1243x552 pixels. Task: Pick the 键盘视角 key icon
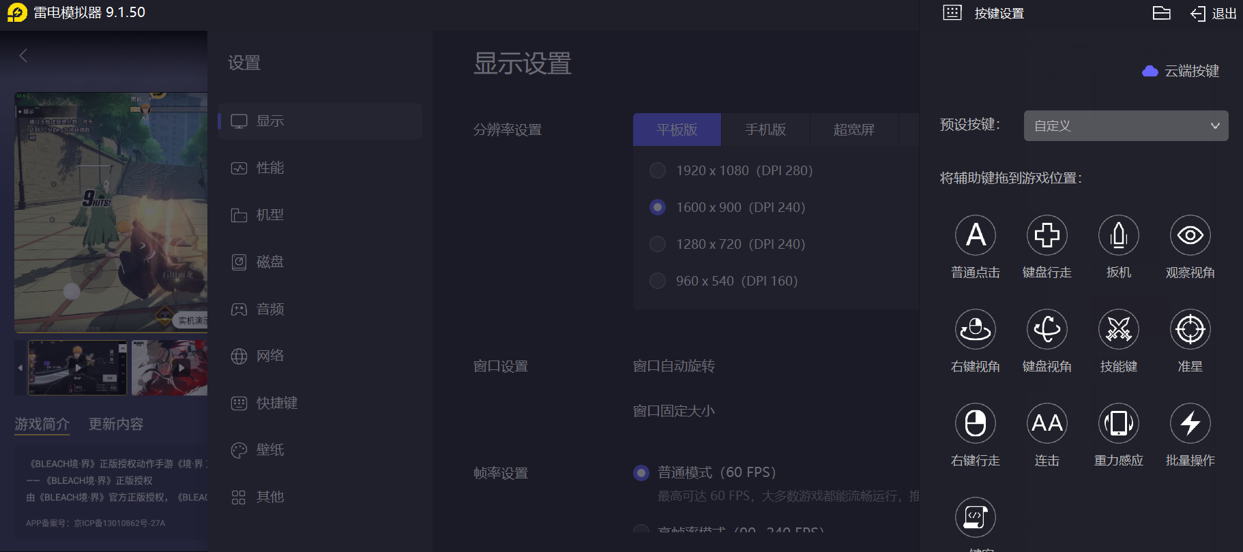pyautogui.click(x=1047, y=329)
